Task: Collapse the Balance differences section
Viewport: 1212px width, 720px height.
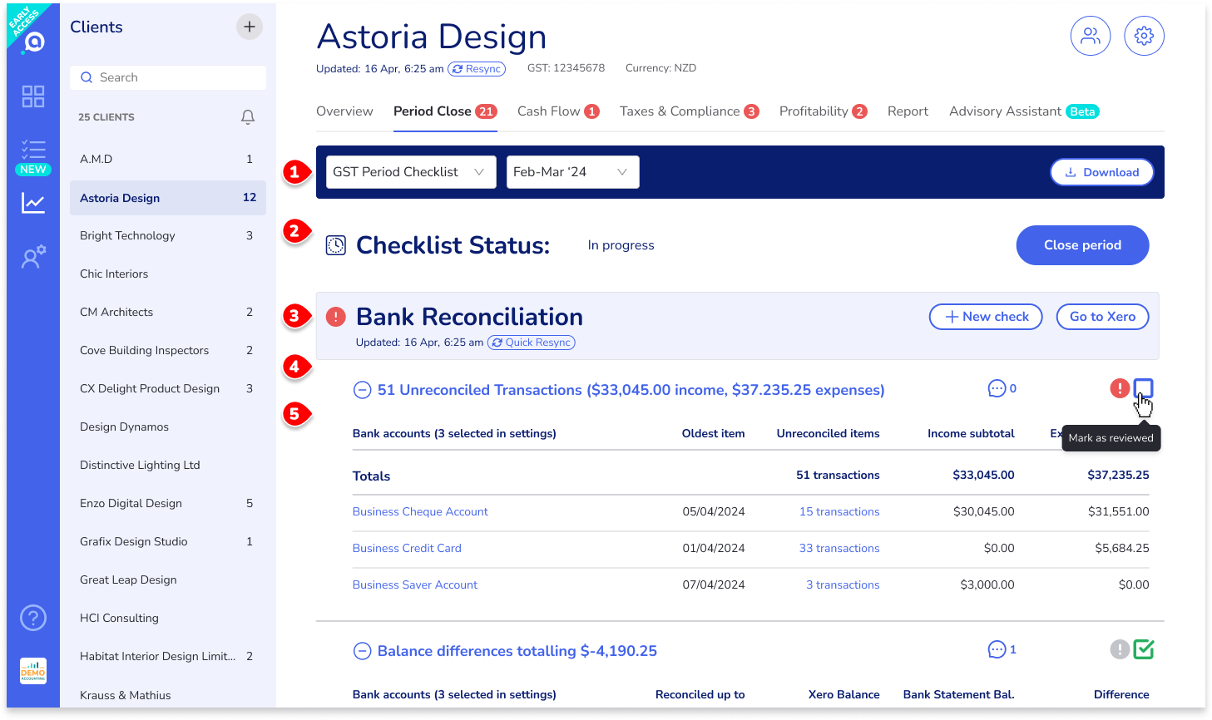Action: (x=362, y=651)
